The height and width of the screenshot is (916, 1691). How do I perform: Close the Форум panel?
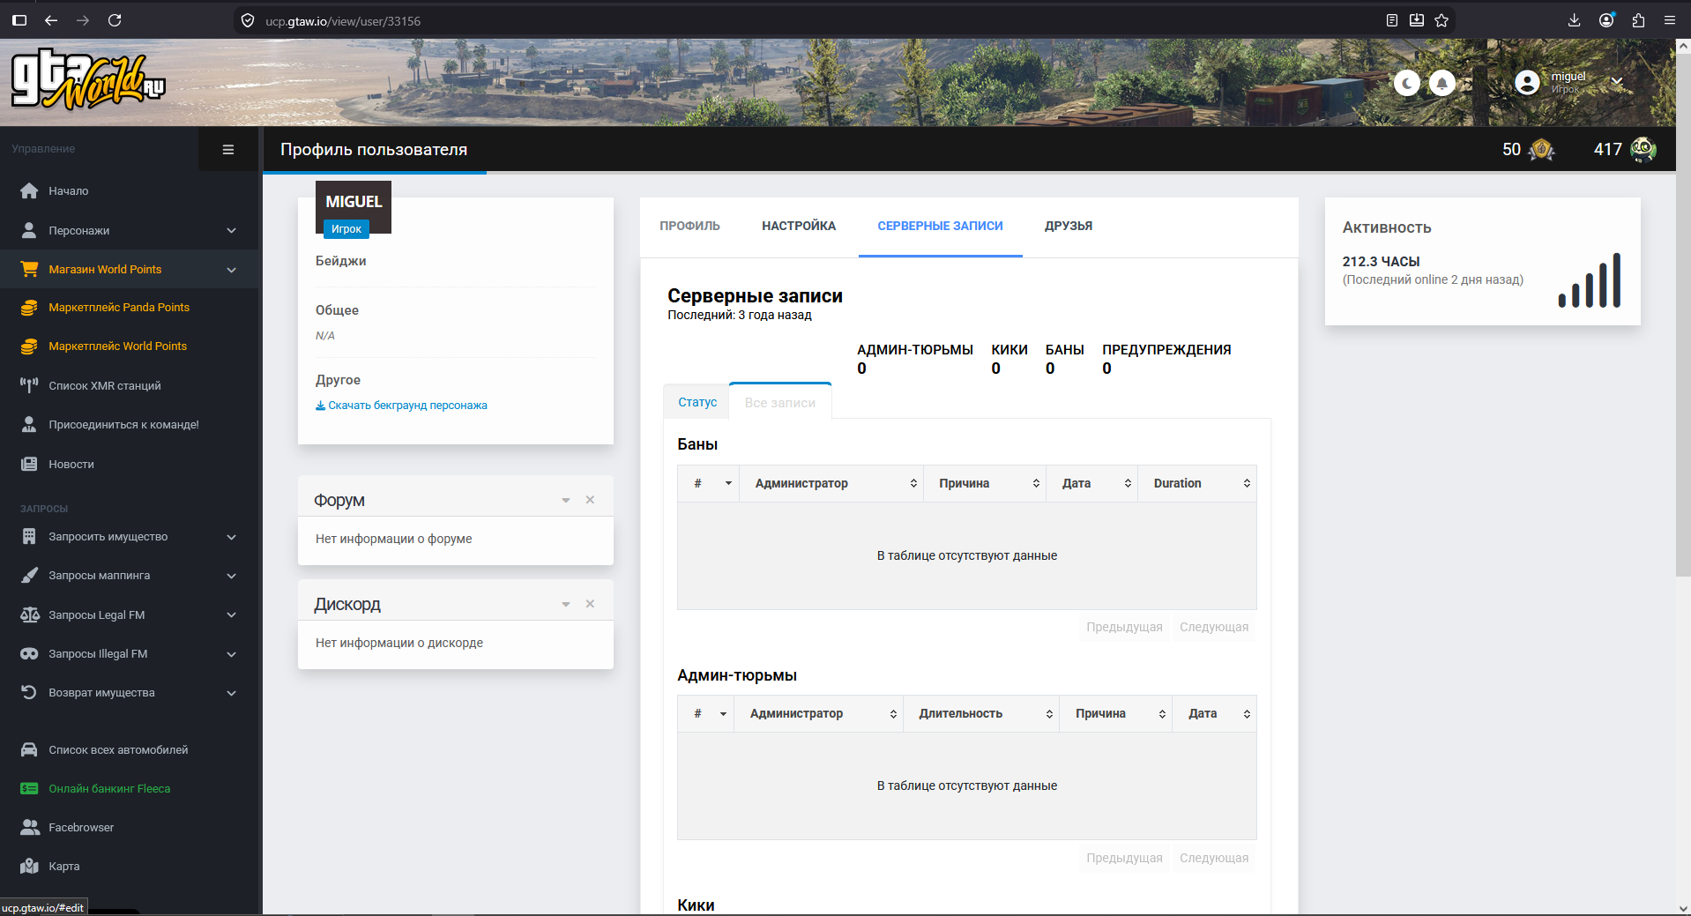(590, 500)
